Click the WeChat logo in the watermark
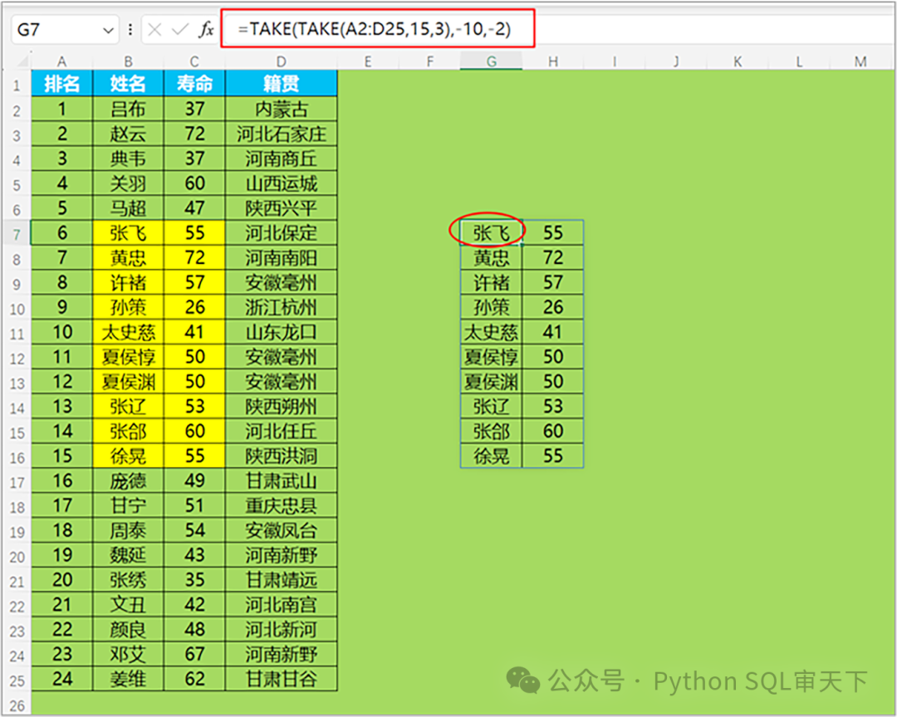 tap(523, 682)
